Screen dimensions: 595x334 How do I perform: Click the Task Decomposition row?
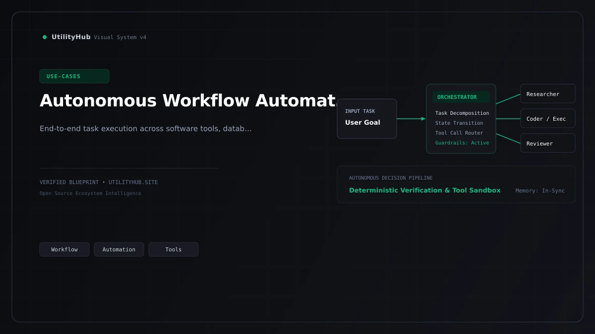pos(462,113)
